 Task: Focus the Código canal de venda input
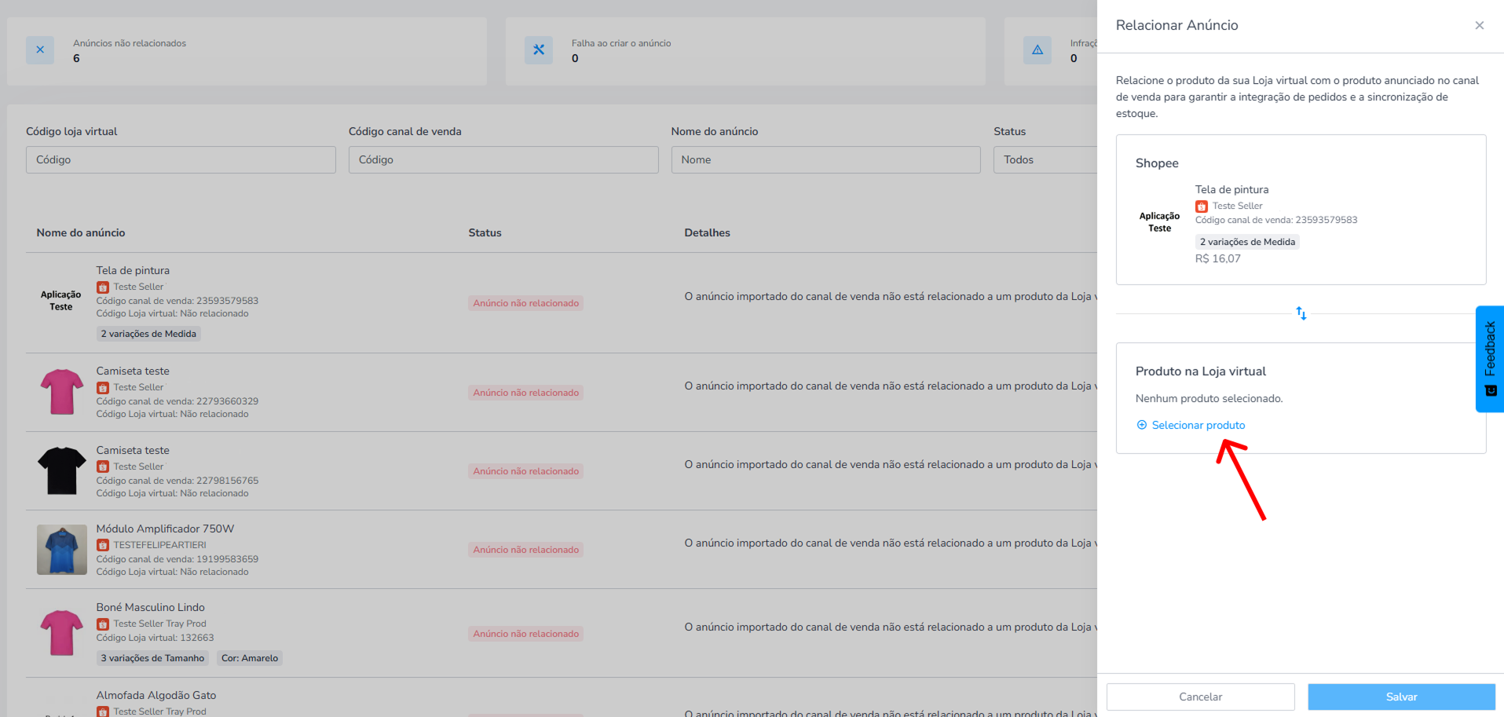pyautogui.click(x=503, y=159)
